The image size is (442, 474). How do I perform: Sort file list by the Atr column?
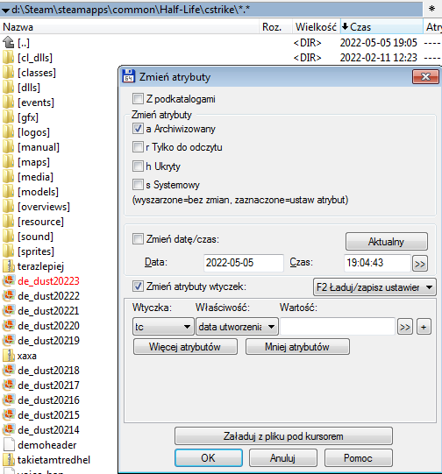pyautogui.click(x=433, y=27)
